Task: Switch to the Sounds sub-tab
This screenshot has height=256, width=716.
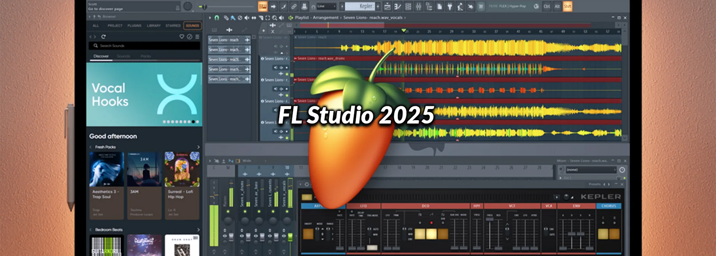Action: [124, 56]
